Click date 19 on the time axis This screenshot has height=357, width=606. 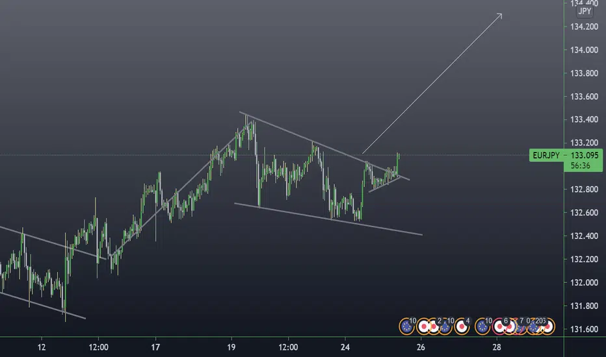(x=231, y=347)
